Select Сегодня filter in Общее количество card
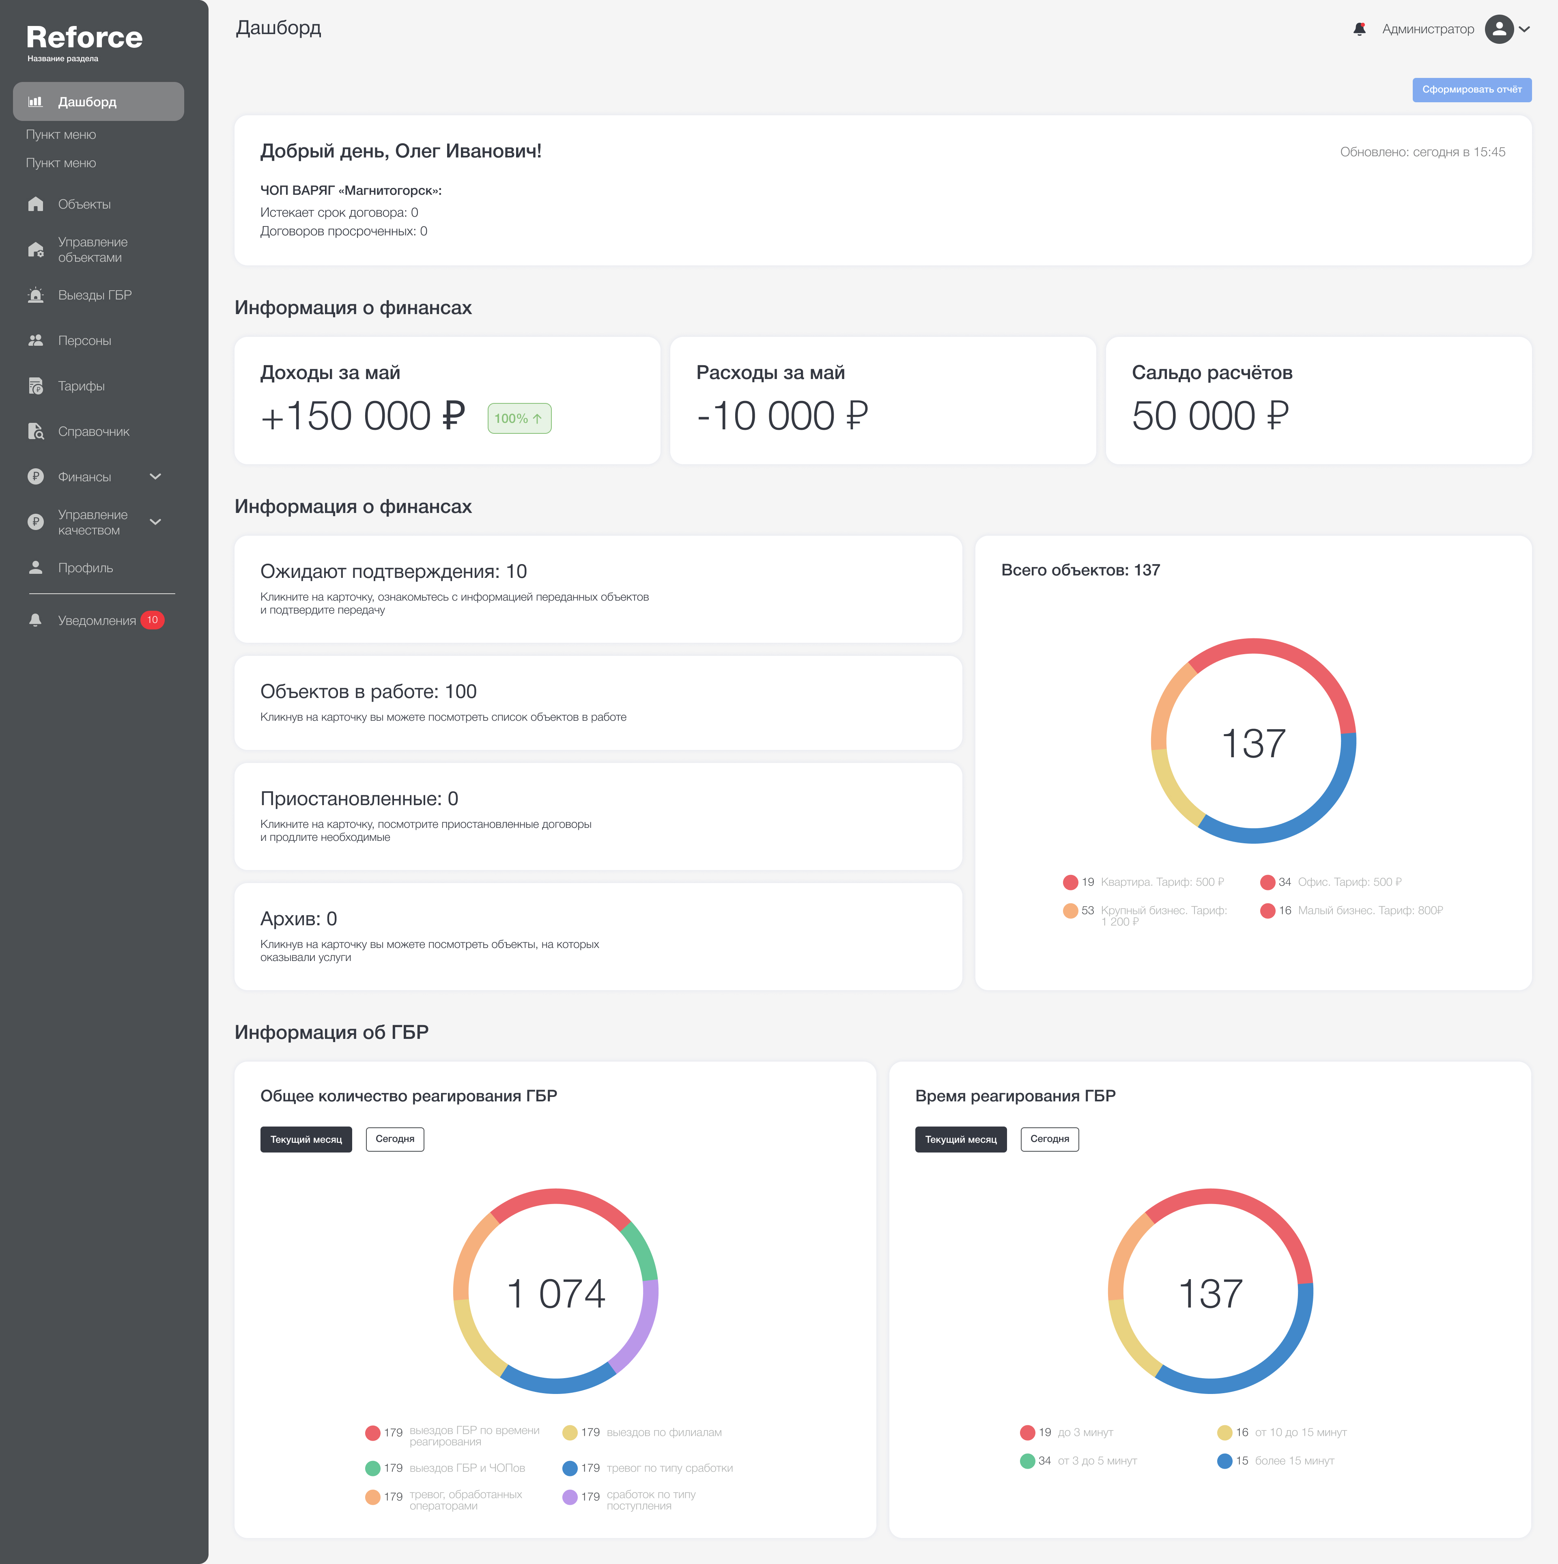This screenshot has height=1564, width=1558. [395, 1139]
